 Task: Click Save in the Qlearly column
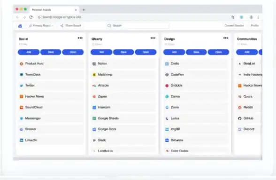(123, 52)
